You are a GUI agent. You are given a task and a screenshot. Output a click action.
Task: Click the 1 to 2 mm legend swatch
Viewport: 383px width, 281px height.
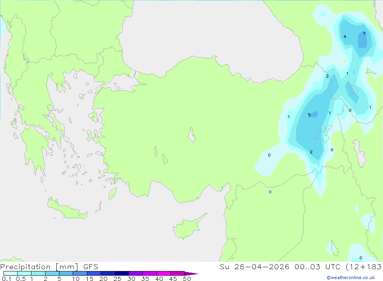click(x=38, y=273)
